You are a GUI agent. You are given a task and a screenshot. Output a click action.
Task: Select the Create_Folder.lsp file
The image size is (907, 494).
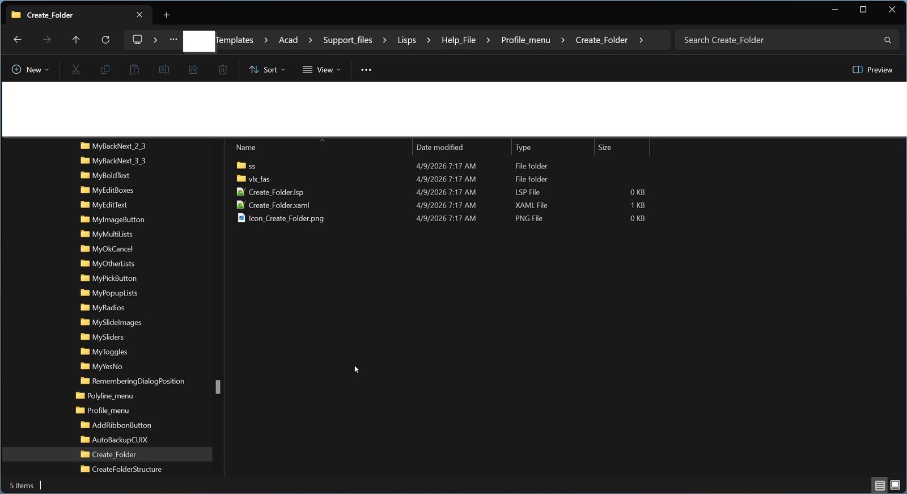point(276,192)
